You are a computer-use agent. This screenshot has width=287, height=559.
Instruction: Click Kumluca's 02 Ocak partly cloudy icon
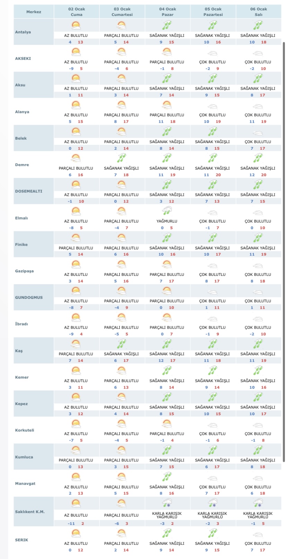click(x=76, y=450)
